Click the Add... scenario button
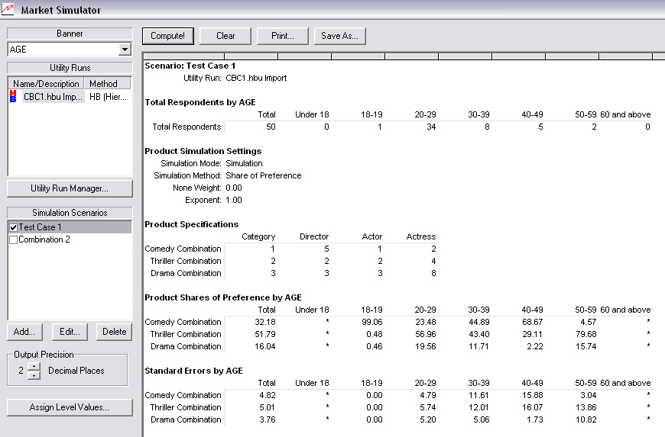This screenshot has width=665, height=437. [24, 332]
